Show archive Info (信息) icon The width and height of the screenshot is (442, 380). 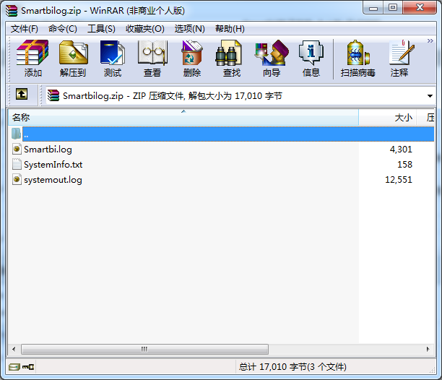click(x=311, y=59)
